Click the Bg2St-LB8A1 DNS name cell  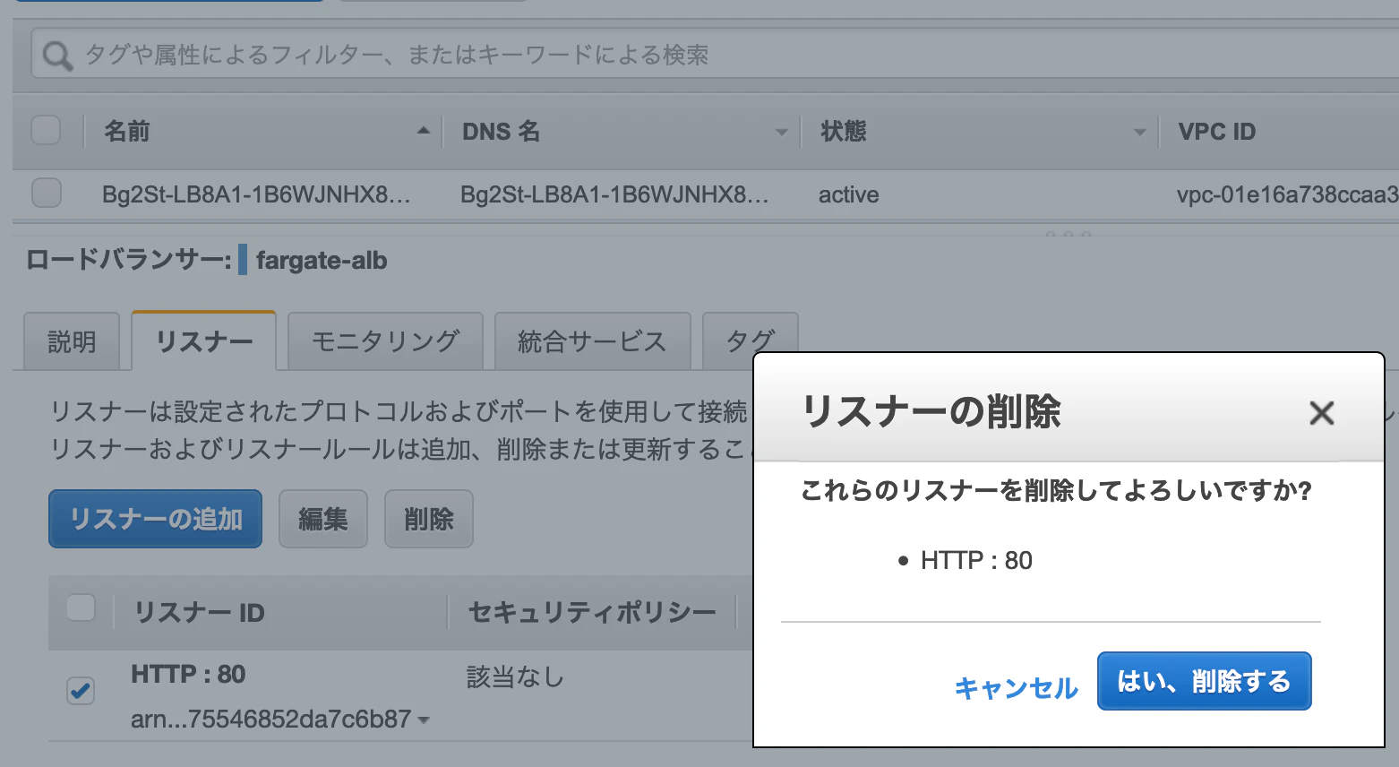(614, 194)
